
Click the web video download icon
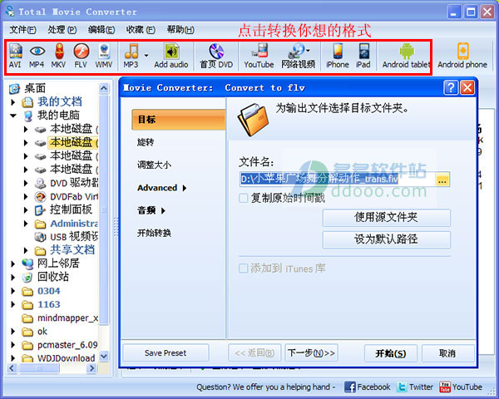(x=299, y=56)
